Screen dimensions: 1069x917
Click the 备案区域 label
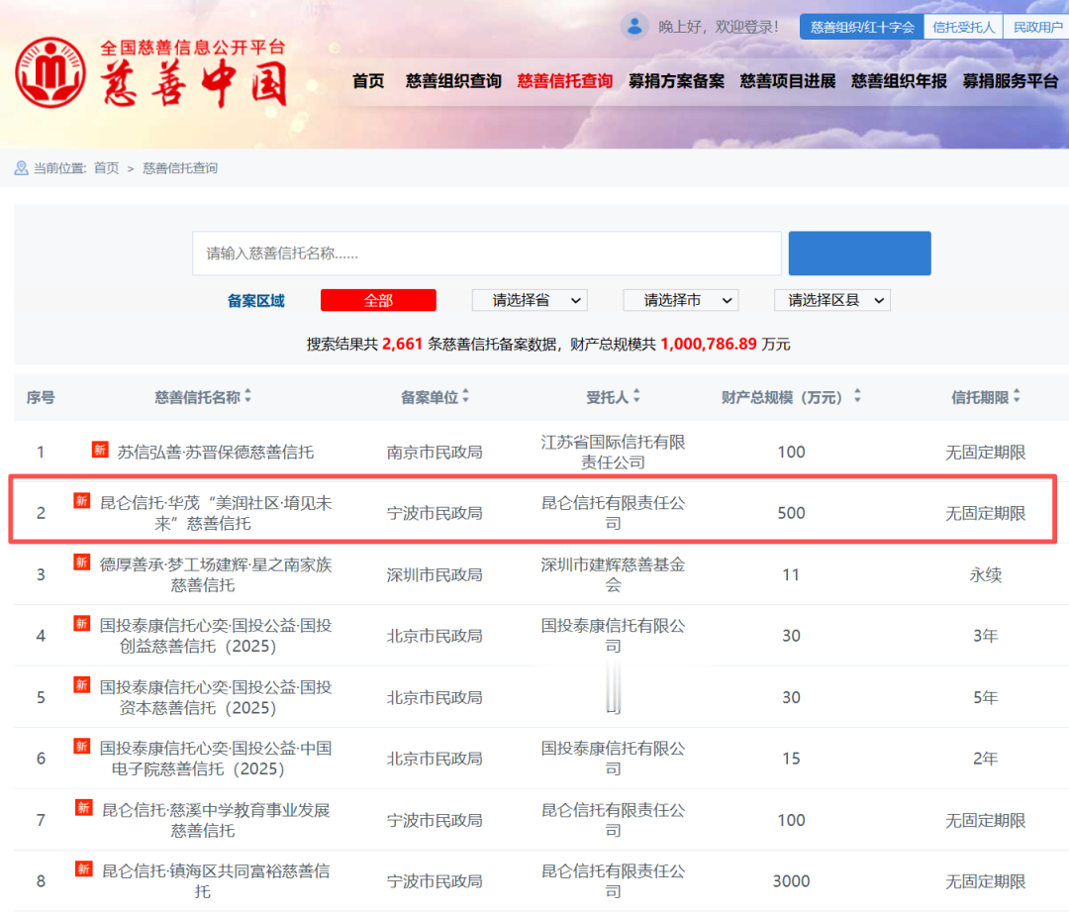tap(255, 300)
